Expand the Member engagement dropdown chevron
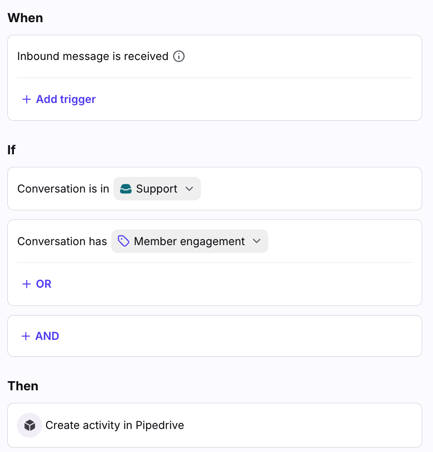The image size is (433, 452). [x=257, y=241]
